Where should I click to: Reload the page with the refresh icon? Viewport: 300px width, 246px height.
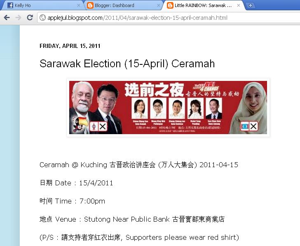(x=30, y=18)
